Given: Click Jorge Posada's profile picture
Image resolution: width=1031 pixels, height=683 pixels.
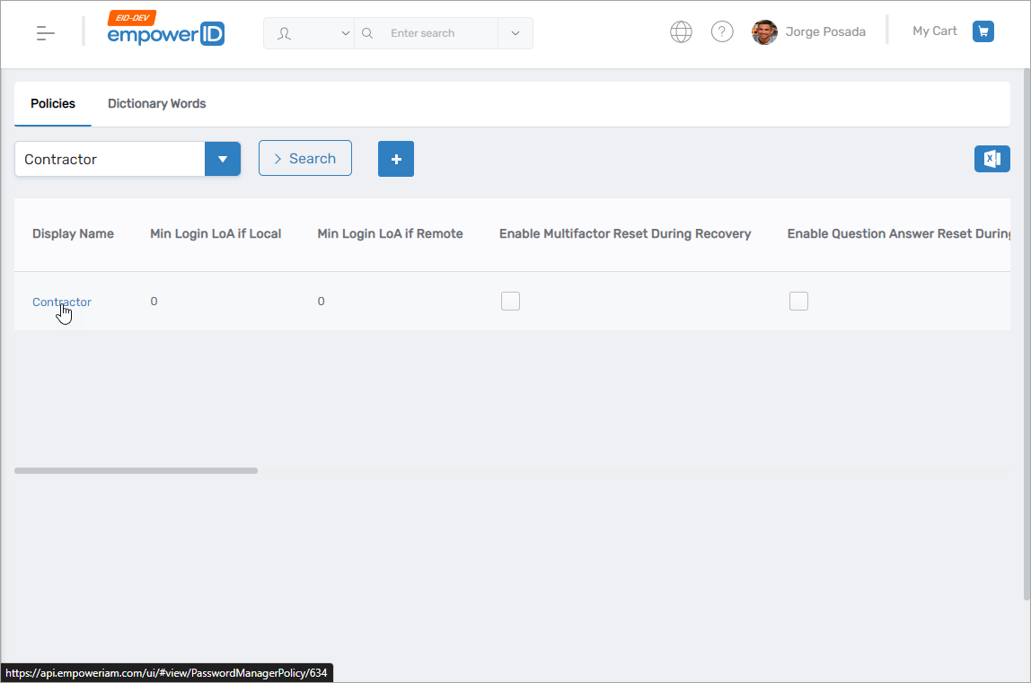Looking at the screenshot, I should (x=764, y=32).
